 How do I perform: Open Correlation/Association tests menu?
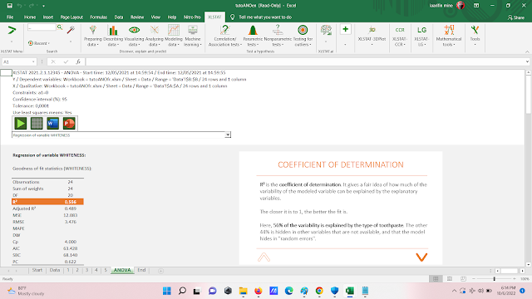coord(224,36)
